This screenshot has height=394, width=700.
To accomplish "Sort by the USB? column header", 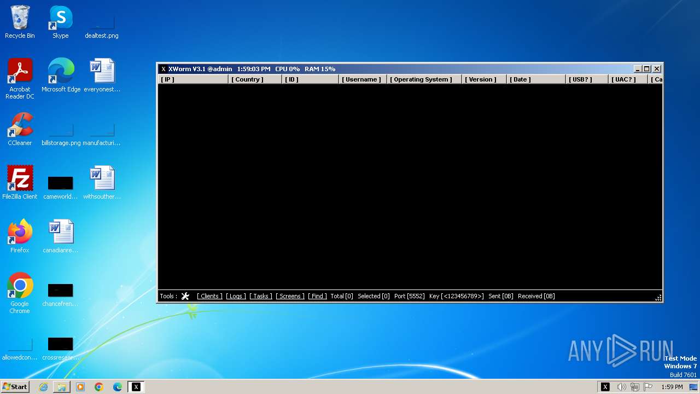I will (587, 79).
